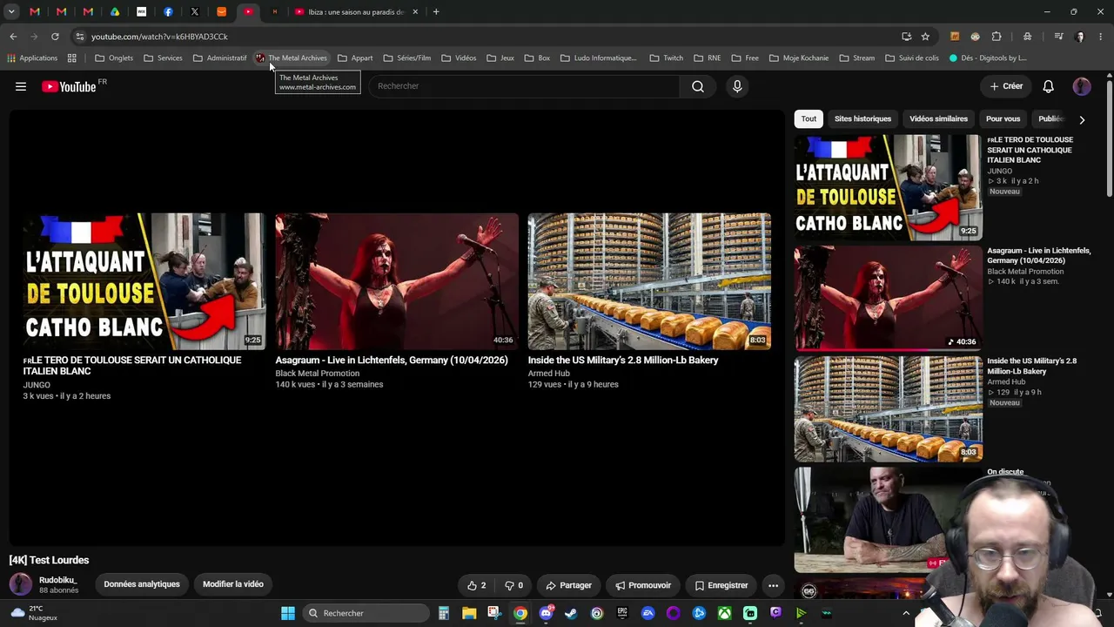Open the Chrome extensions puzzle menu

pyautogui.click(x=997, y=37)
